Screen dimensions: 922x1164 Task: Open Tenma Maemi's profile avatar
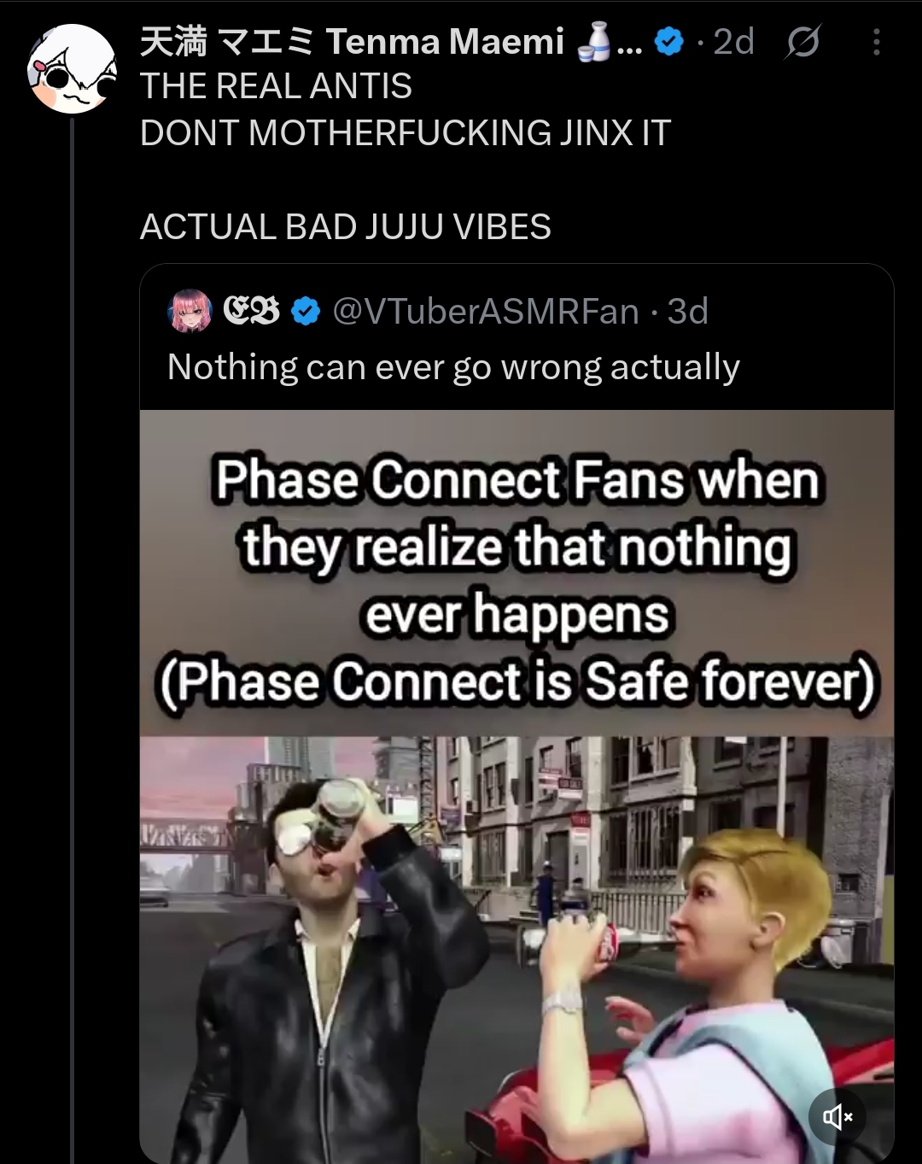72,69
